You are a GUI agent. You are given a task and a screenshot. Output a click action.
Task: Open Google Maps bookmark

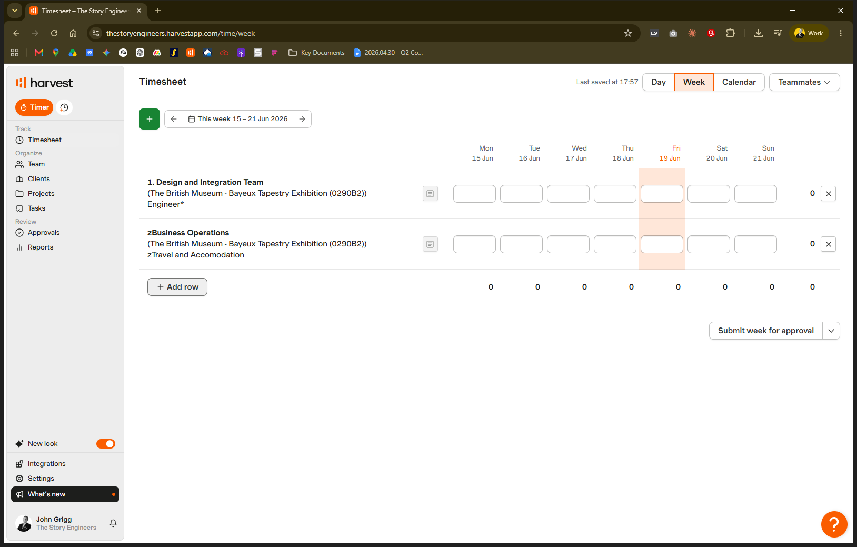pos(56,53)
